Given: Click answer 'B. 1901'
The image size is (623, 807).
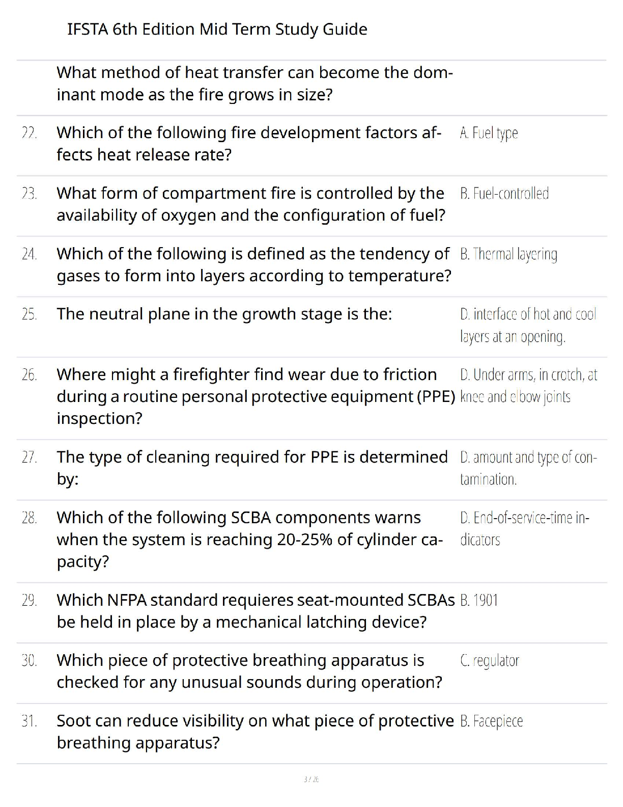Looking at the screenshot, I should click(x=478, y=601).
